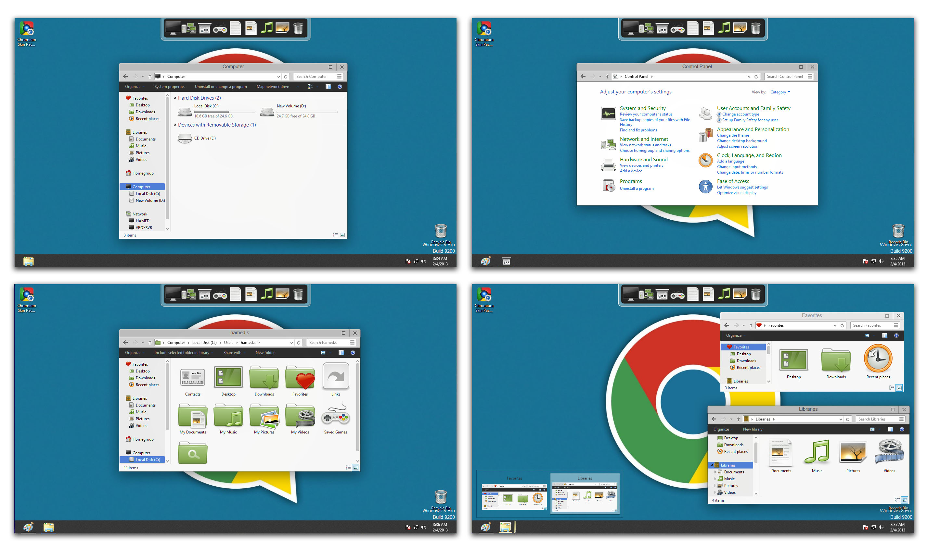Click the System Properties toolbar icon
The width and height of the screenshot is (927, 548).
click(x=168, y=87)
